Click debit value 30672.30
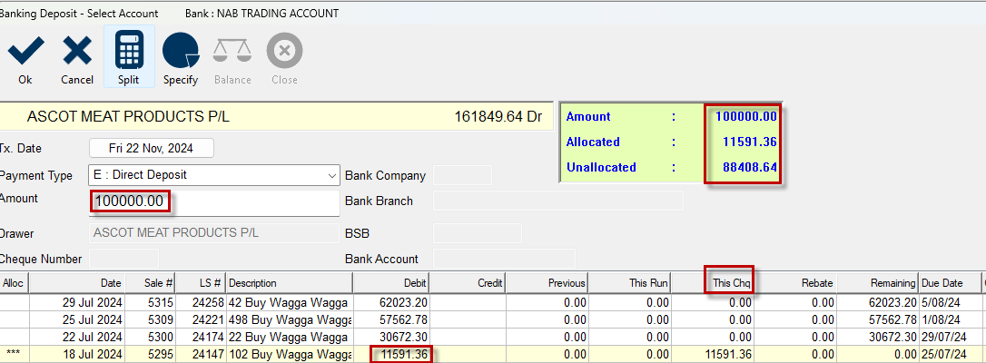The image size is (986, 363). tap(404, 338)
